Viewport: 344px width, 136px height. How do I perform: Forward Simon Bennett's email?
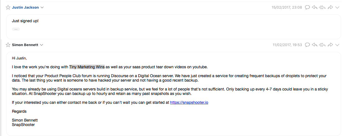[x=330, y=45]
